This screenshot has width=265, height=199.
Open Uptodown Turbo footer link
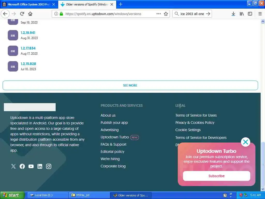(115, 137)
